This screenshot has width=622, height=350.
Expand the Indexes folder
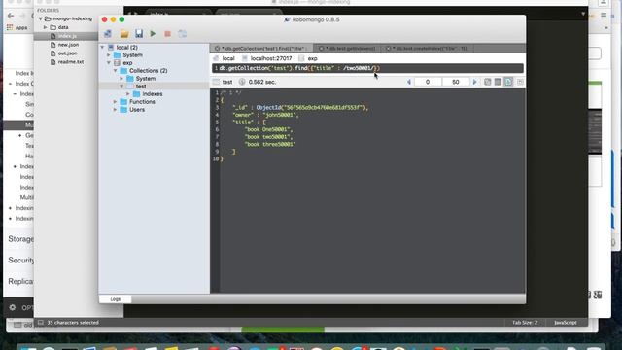click(128, 94)
